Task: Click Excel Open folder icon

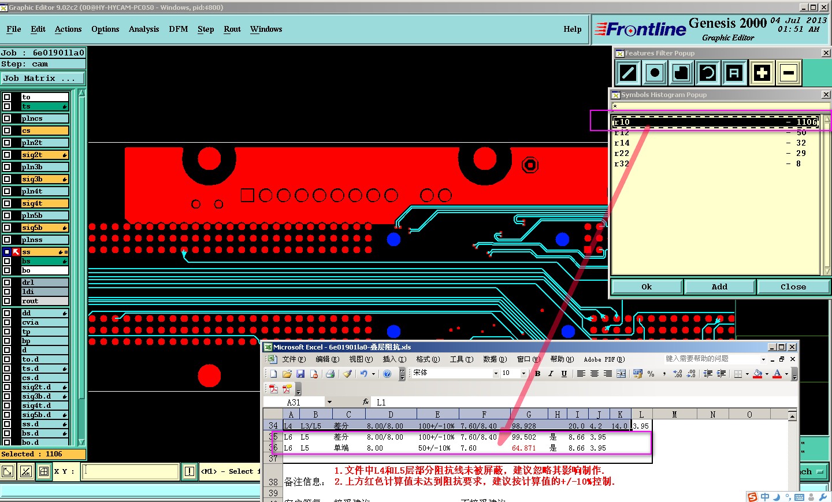Action: pos(287,374)
